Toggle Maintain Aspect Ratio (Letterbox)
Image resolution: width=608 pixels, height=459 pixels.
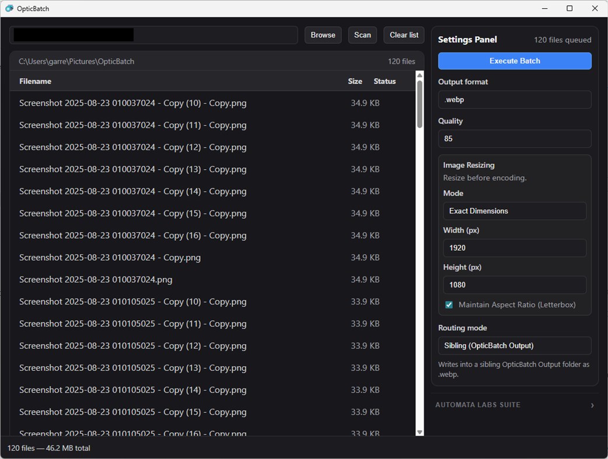[449, 304]
